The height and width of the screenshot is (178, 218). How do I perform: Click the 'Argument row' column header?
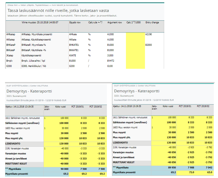115,23
